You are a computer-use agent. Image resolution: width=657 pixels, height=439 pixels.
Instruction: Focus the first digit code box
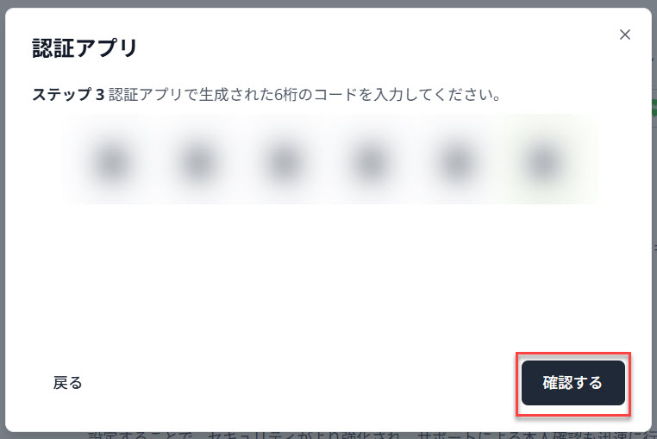112,162
